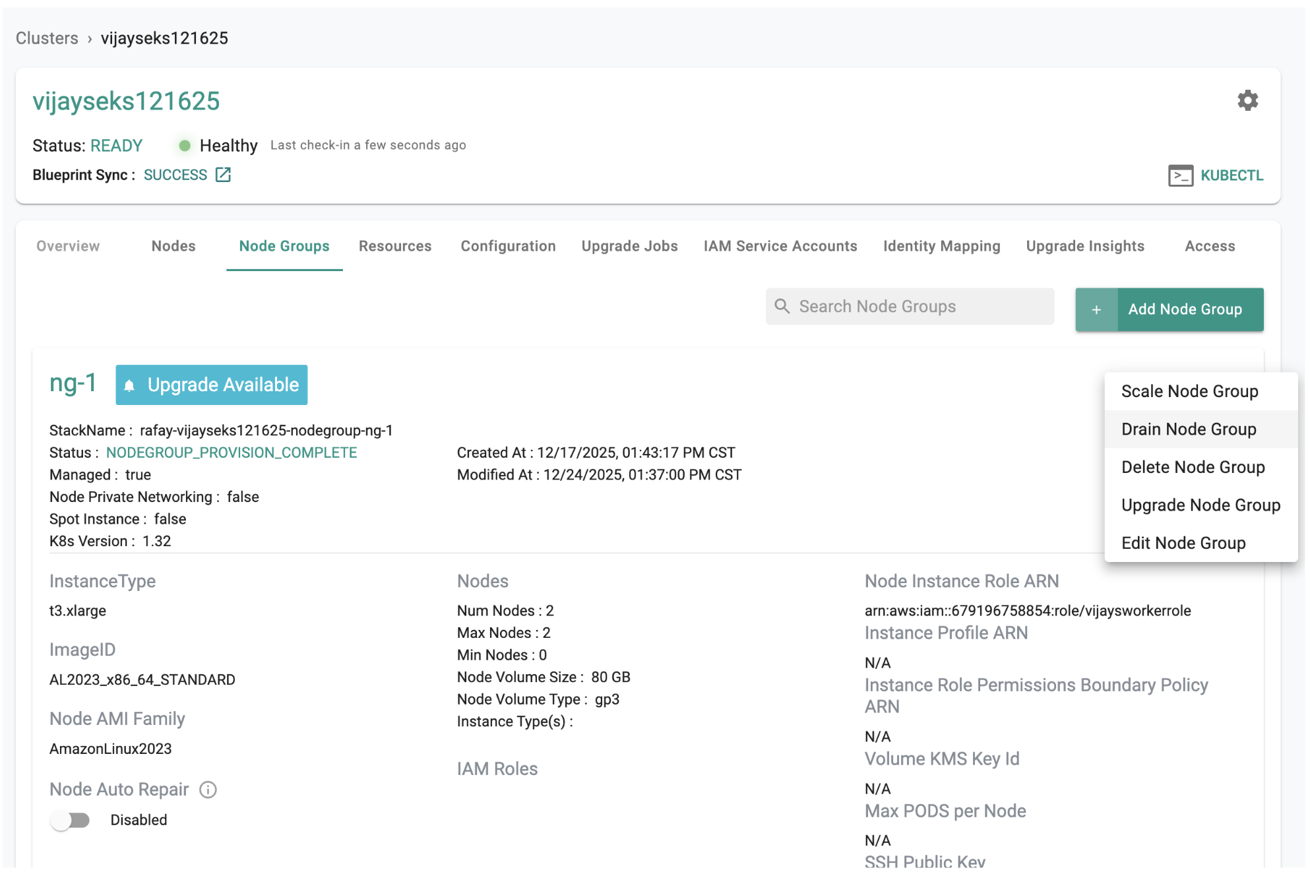
Task: Select Delete Node Group menu entry
Action: pyautogui.click(x=1193, y=467)
